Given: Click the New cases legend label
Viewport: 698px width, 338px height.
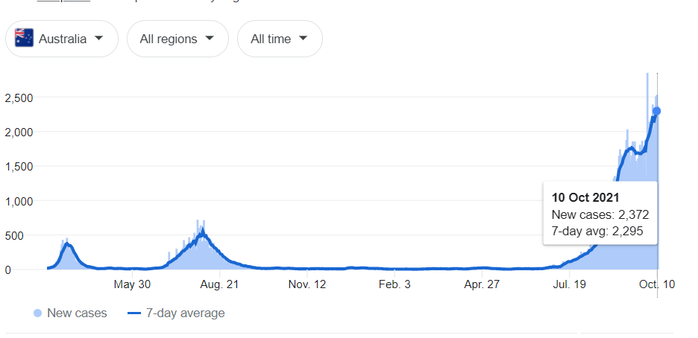Looking at the screenshot, I should (x=77, y=313).
